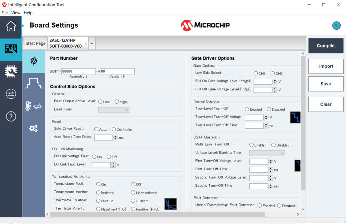Image resolution: width=346 pixels, height=224 pixels.
Task: Select the chip configuration sidebar icon
Action: [x=11, y=71]
